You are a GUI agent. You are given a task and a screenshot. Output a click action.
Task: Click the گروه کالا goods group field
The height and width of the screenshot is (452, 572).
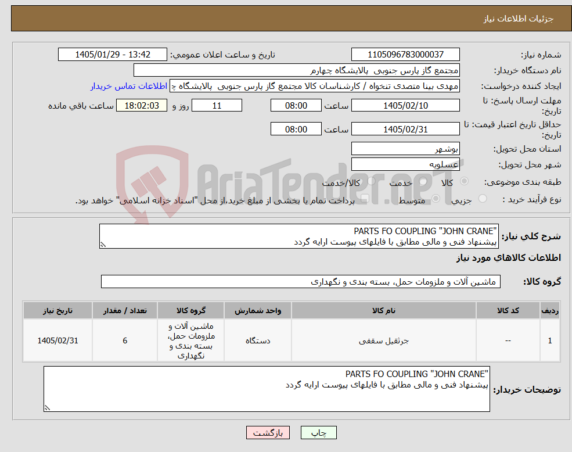pyautogui.click(x=301, y=282)
